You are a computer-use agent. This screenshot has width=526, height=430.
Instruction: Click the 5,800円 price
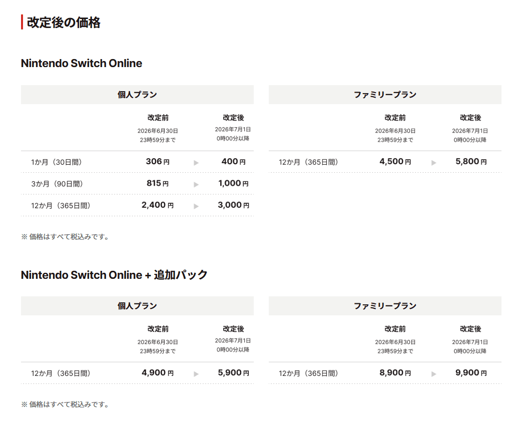471,162
